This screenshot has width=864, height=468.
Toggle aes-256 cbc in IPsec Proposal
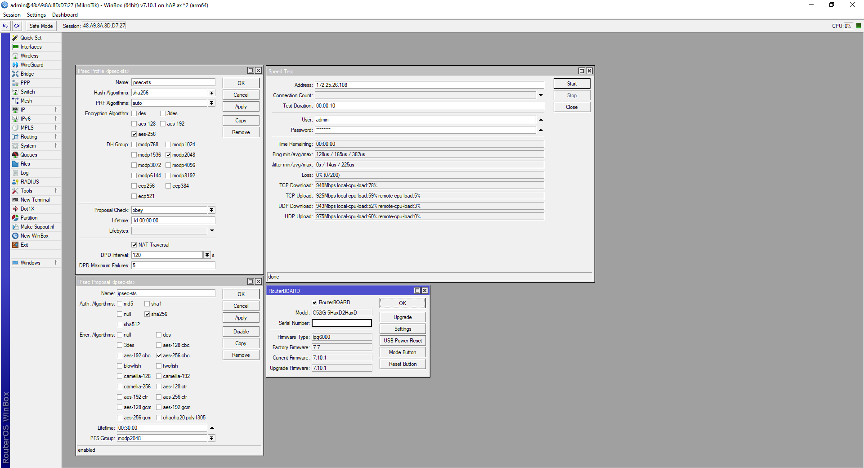point(159,355)
